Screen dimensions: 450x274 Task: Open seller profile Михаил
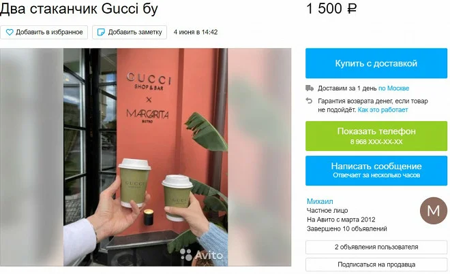320,201
